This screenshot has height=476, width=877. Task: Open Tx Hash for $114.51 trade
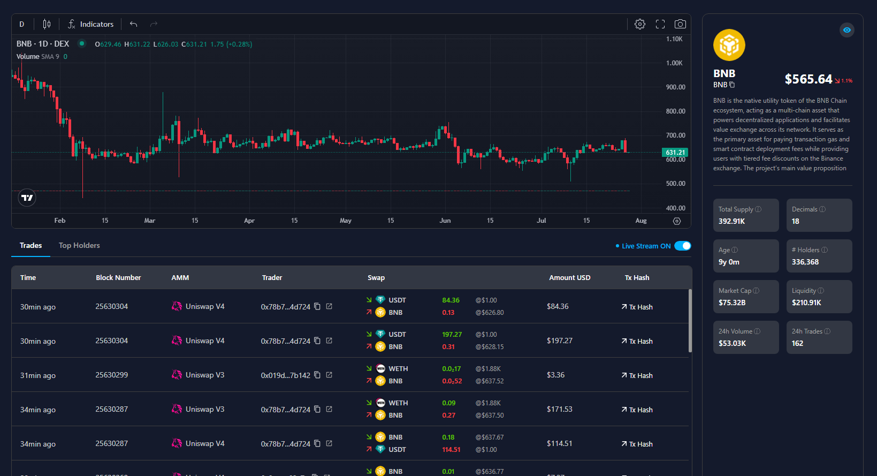point(637,444)
